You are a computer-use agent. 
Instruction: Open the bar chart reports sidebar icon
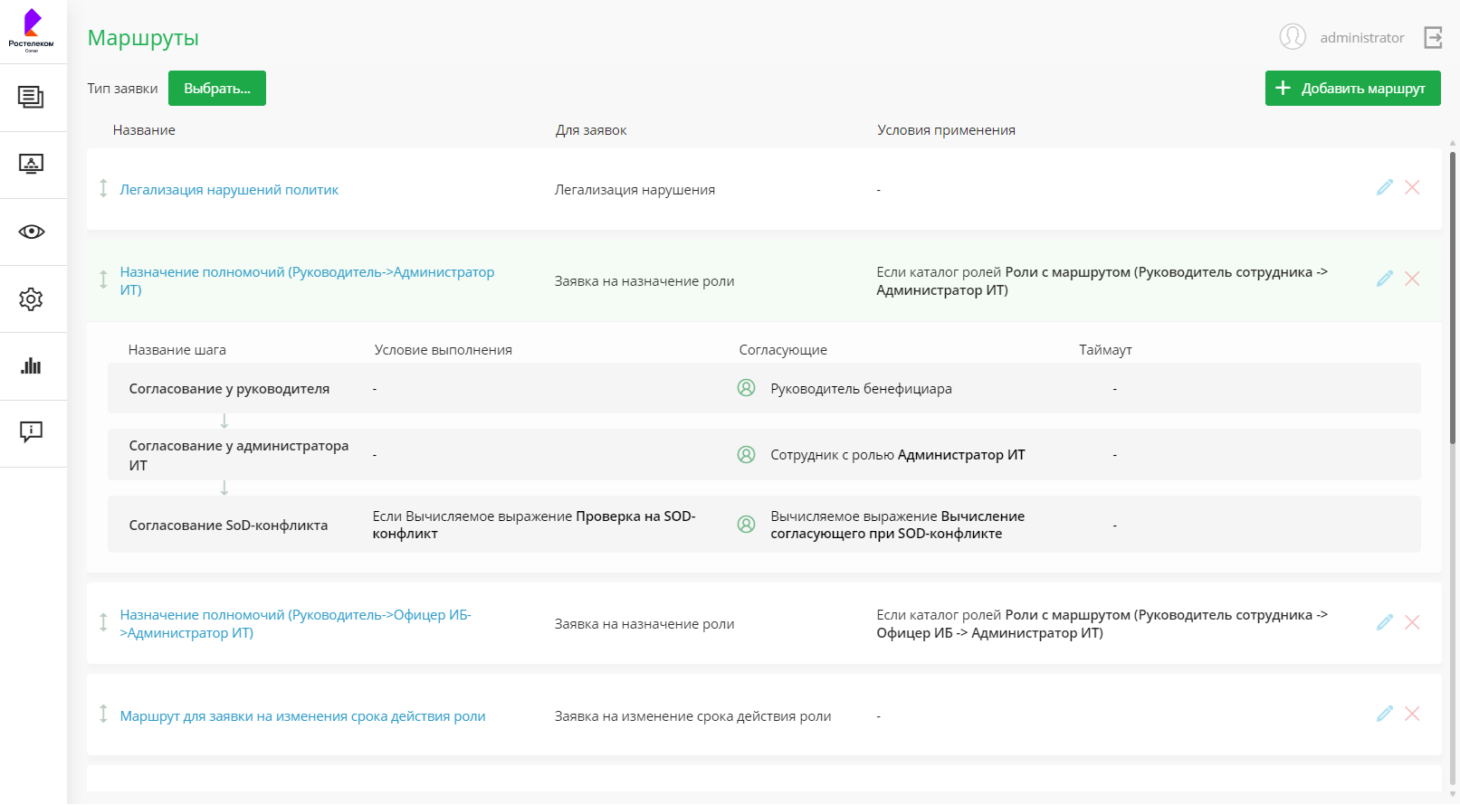pos(31,366)
